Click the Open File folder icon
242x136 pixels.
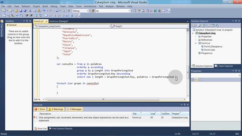point(17,11)
